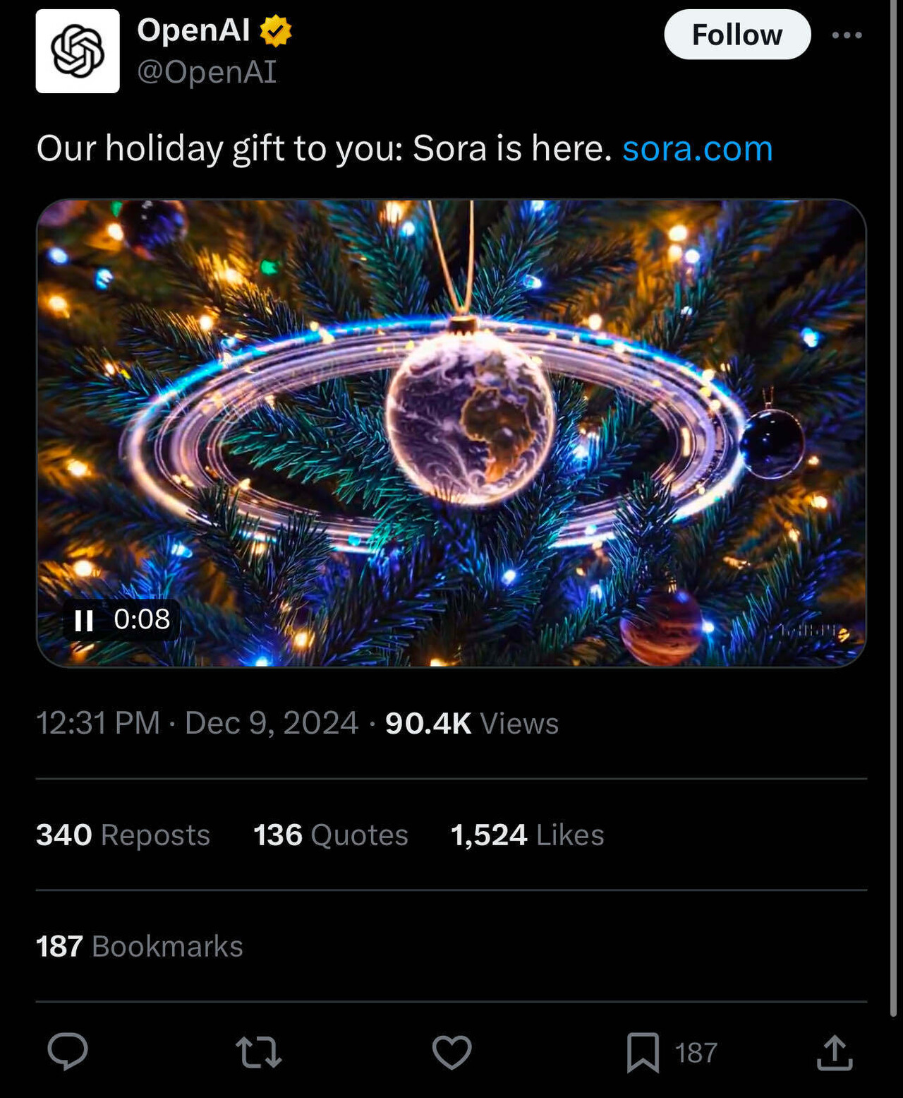Image resolution: width=903 pixels, height=1098 pixels.
Task: Open the three-dot more options menu
Action: (848, 34)
